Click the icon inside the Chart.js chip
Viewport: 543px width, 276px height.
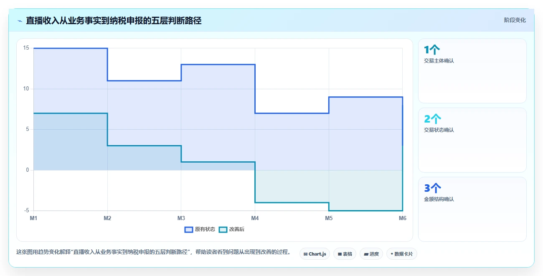coord(305,254)
